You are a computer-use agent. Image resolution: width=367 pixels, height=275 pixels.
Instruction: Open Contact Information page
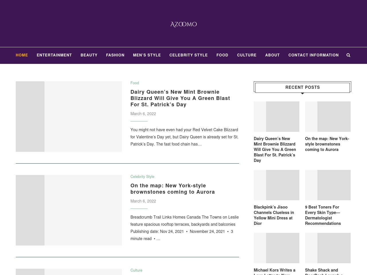313,55
